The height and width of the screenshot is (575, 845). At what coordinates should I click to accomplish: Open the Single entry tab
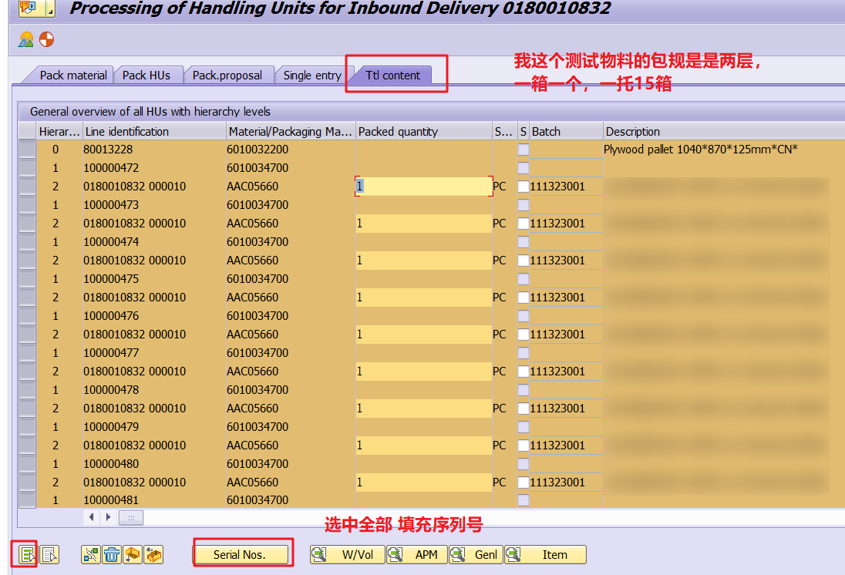click(312, 75)
